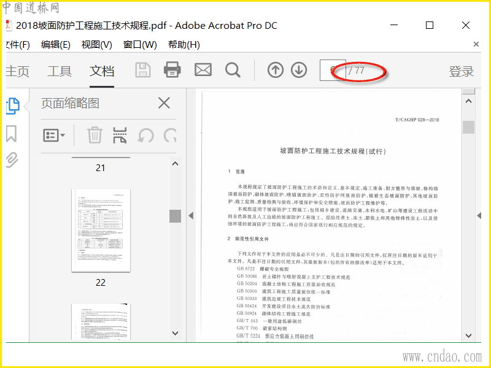This screenshot has height=368, width=491.
Task: Click the thumbnail panel scroll down arrow
Action: pos(176,333)
